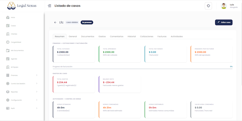Open Clientes link in sidebar
Viewport: 242px width, 121px height.
tap(14, 34)
